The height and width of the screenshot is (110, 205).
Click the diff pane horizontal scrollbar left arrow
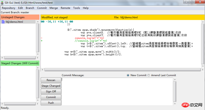[x=42, y=70]
